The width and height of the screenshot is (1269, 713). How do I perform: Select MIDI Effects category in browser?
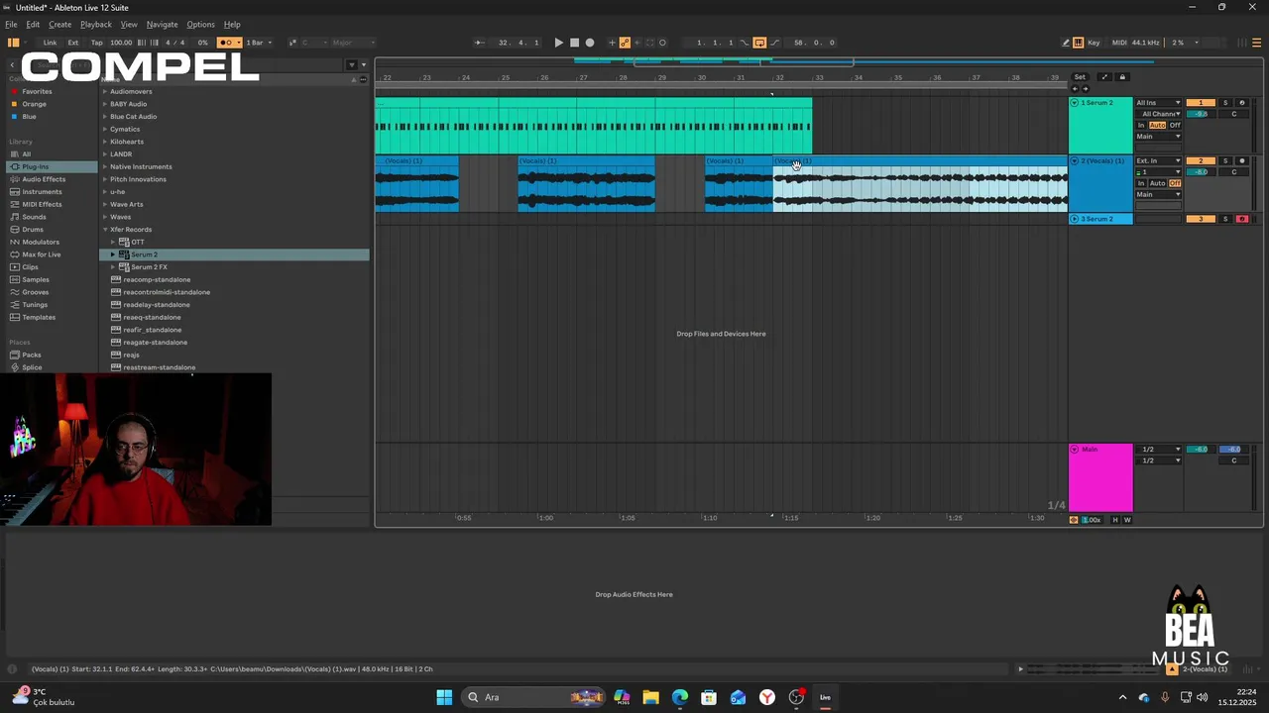(42, 204)
